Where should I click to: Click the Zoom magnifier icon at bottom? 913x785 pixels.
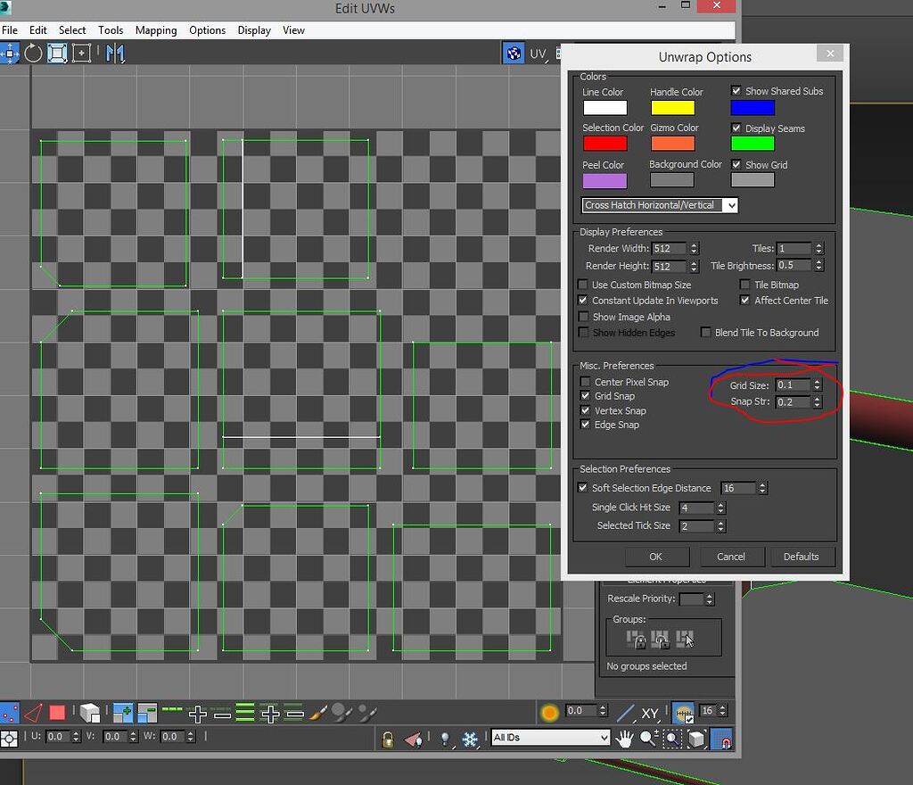(647, 740)
